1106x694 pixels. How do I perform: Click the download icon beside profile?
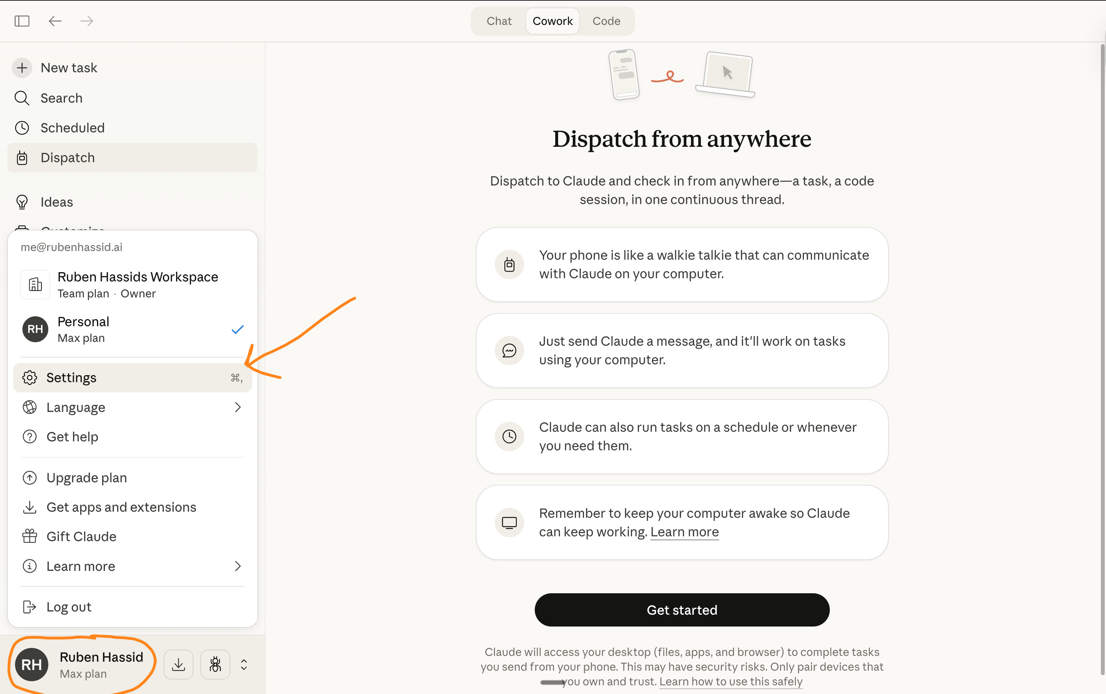pyautogui.click(x=178, y=664)
